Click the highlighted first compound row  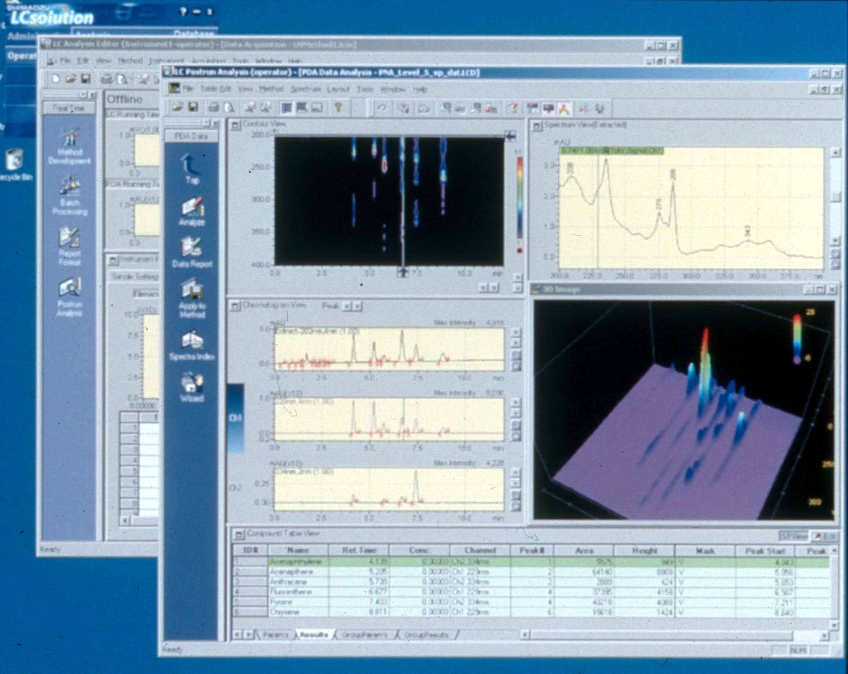532,562
